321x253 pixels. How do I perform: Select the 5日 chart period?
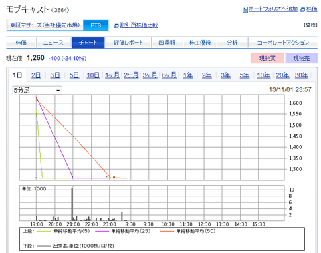tap(74, 75)
